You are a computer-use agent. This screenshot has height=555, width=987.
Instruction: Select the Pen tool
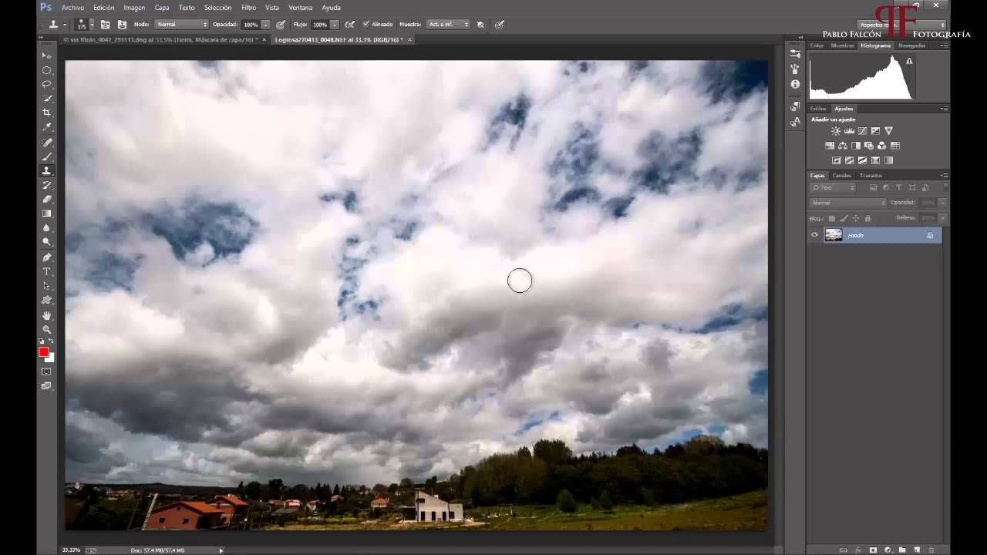(x=47, y=257)
